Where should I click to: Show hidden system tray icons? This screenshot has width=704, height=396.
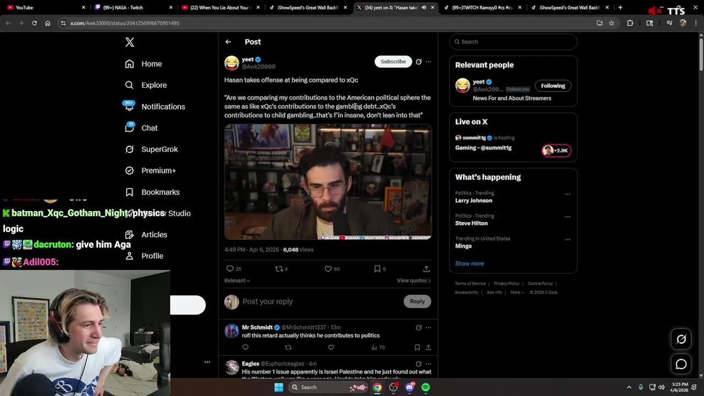[629, 387]
